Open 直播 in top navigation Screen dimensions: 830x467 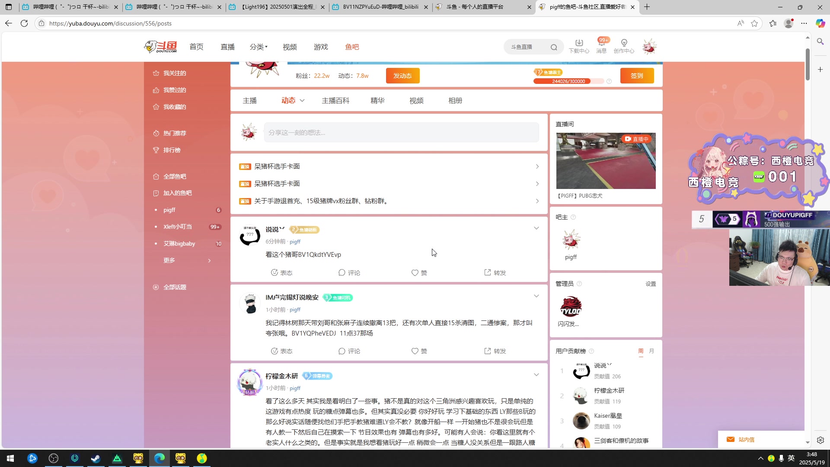point(227,47)
